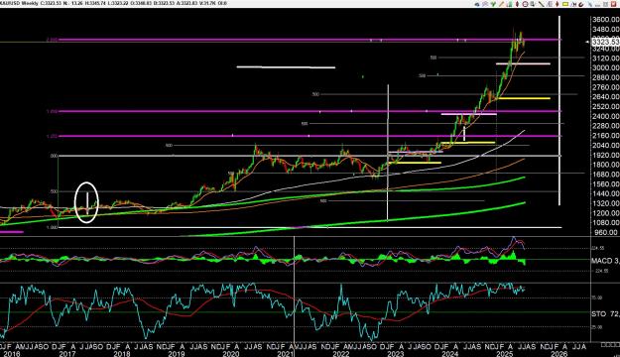Click the 1200.00 price axis label

pyautogui.click(x=605, y=213)
